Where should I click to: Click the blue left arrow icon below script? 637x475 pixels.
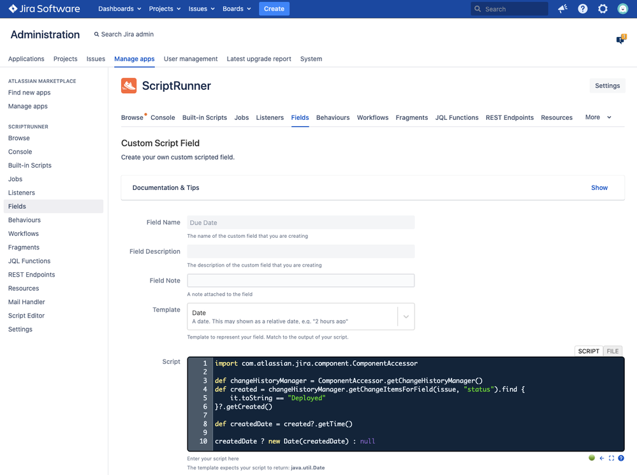pyautogui.click(x=602, y=458)
